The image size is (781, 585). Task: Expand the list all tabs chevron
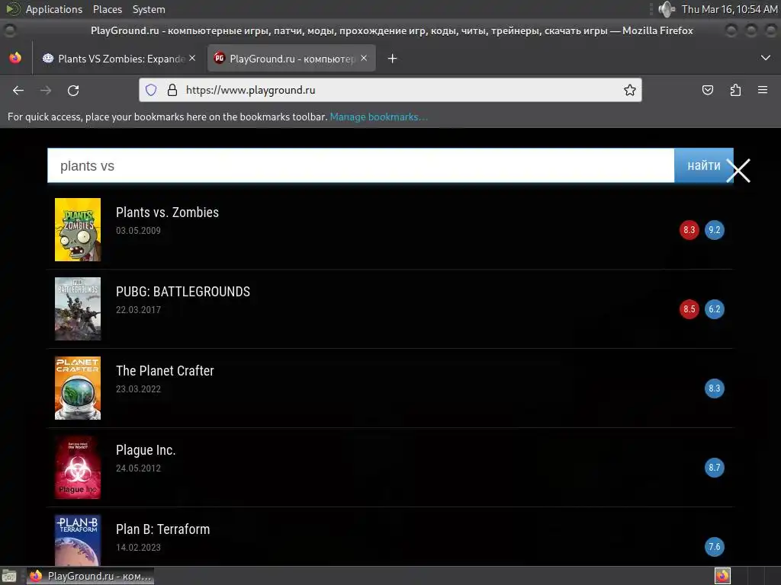[x=766, y=58]
